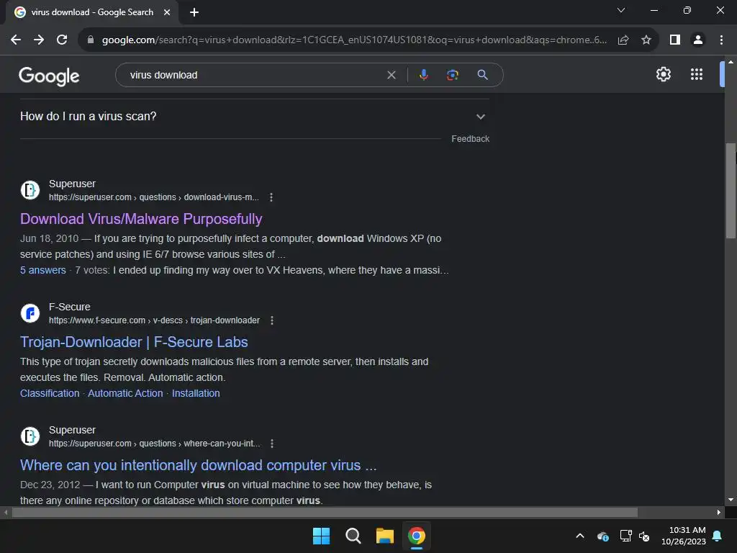737x553 pixels.
Task: Start search by voice microphone
Action: click(423, 75)
